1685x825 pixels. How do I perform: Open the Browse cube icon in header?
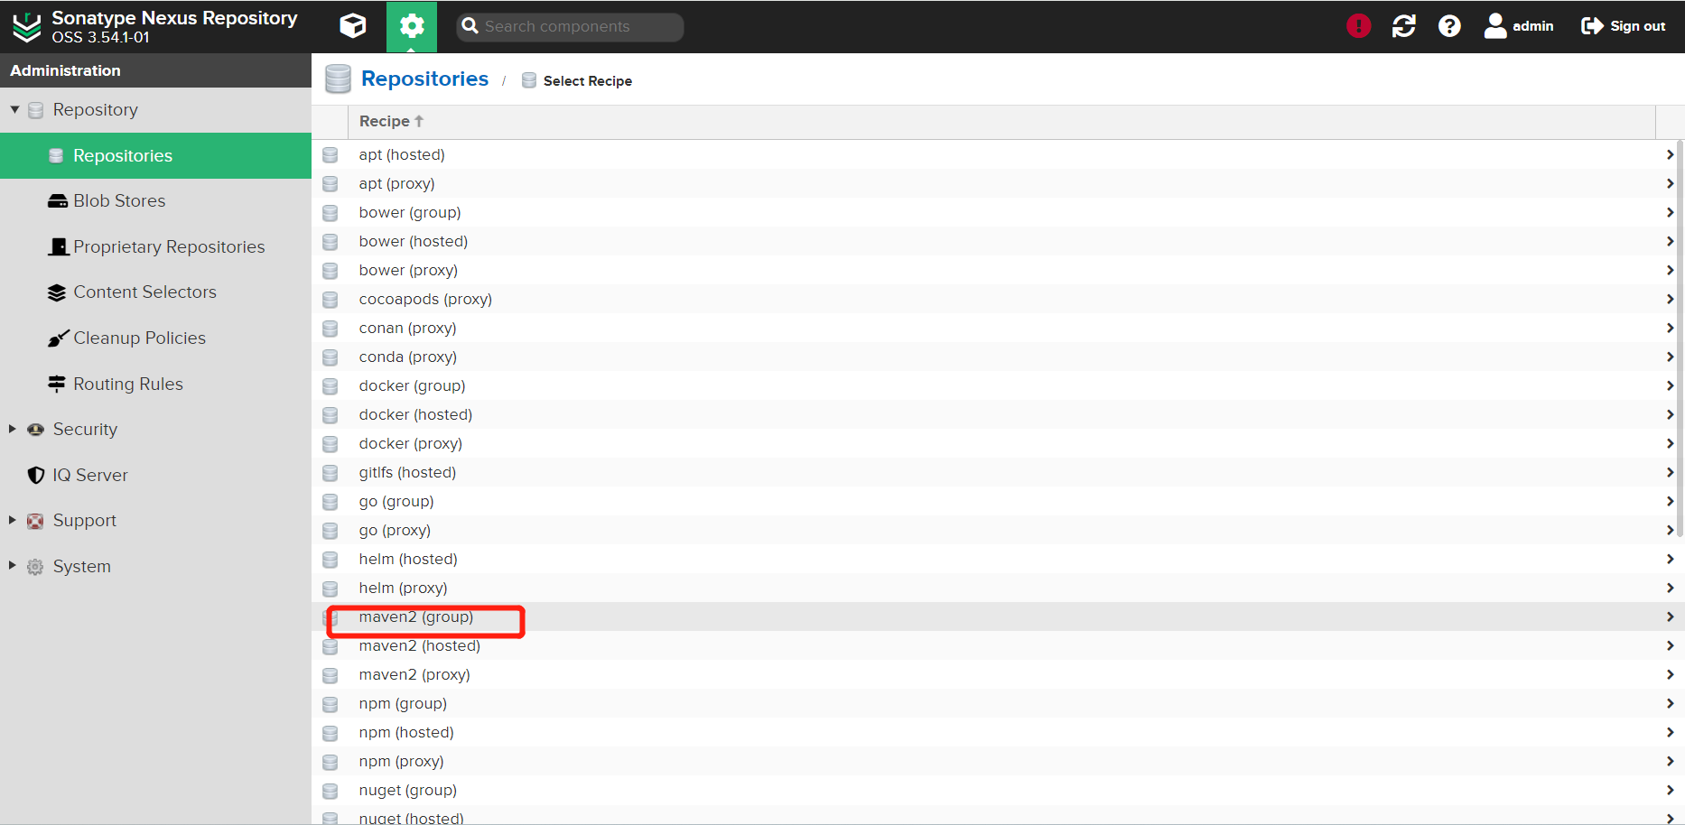tap(353, 26)
